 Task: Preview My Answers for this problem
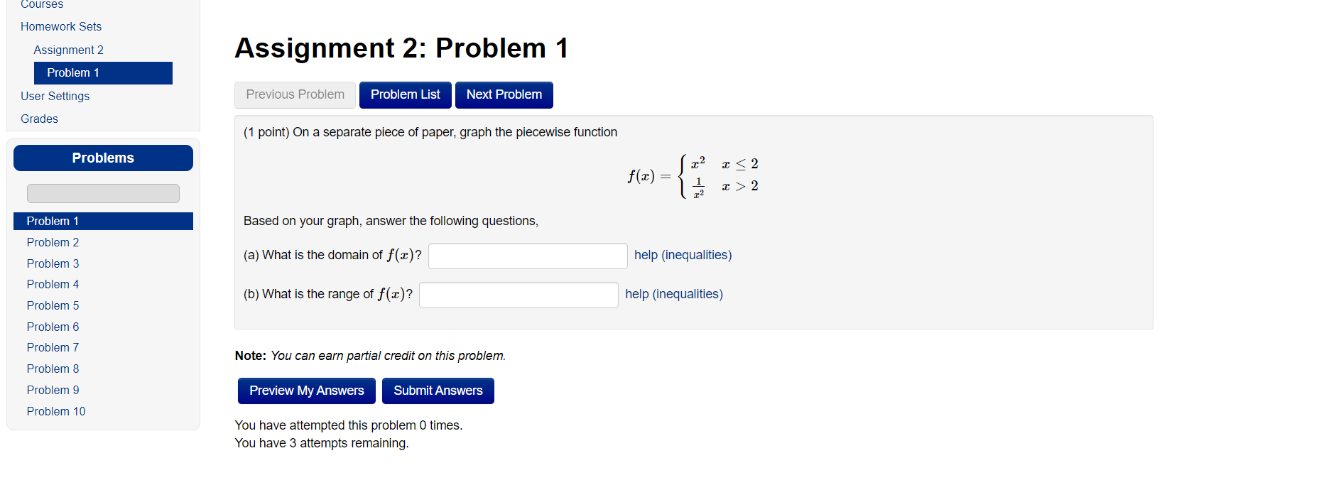[306, 391]
